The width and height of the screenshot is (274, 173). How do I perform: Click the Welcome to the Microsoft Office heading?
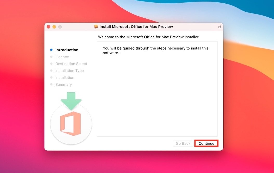(148, 37)
